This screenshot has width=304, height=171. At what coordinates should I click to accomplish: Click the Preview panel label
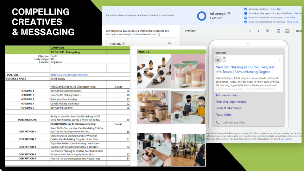pyautogui.click(x=190, y=31)
